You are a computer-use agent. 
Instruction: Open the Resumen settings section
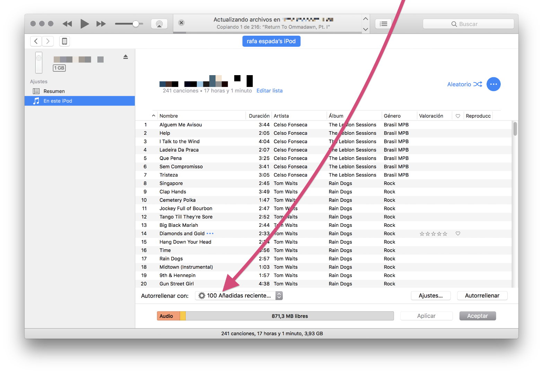80,91
